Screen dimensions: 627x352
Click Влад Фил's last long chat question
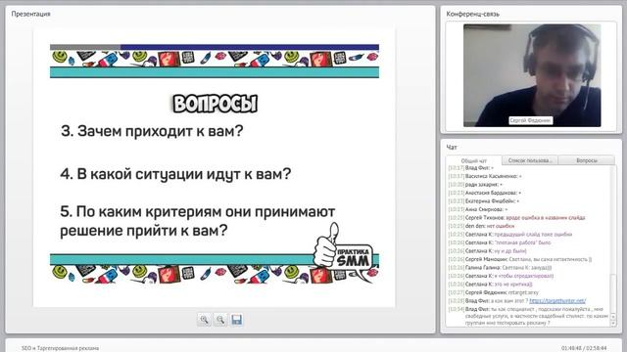528,316
